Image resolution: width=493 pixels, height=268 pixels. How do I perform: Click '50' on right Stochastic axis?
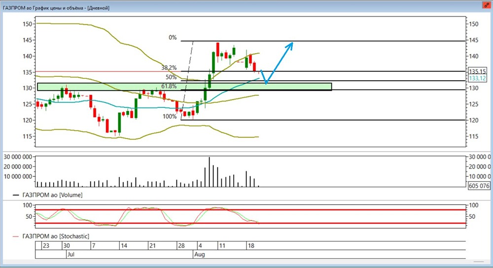(x=472, y=216)
